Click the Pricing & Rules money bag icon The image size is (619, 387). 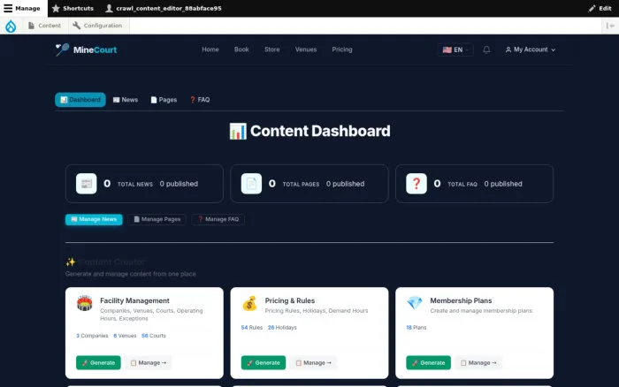(249, 303)
